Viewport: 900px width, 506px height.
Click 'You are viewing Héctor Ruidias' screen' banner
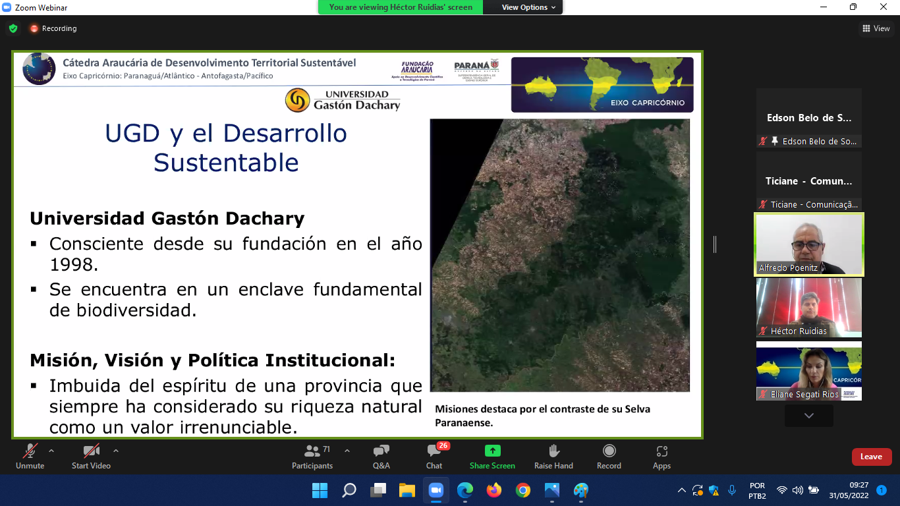[401, 7]
